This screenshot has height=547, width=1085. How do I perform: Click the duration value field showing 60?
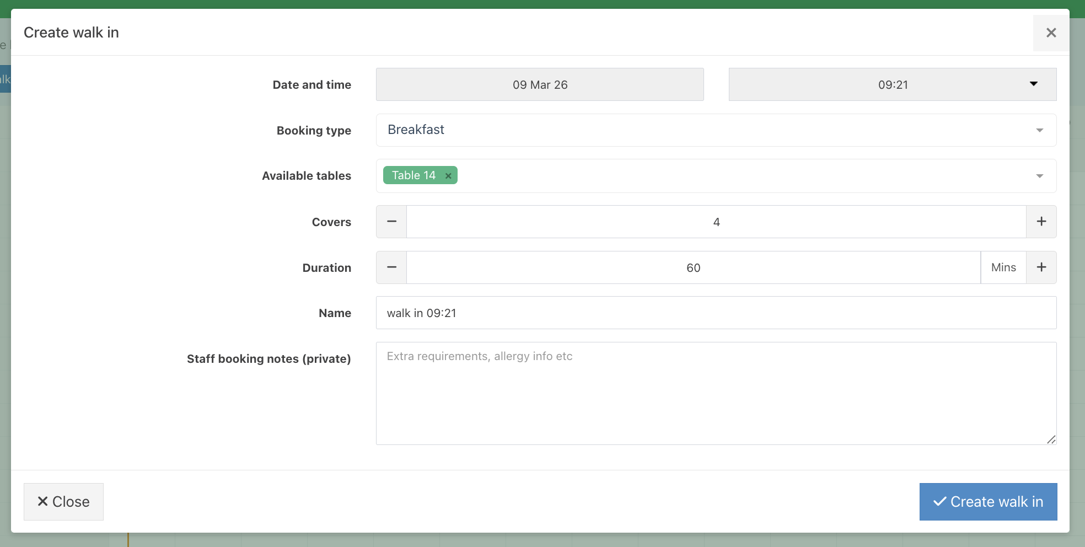click(694, 267)
